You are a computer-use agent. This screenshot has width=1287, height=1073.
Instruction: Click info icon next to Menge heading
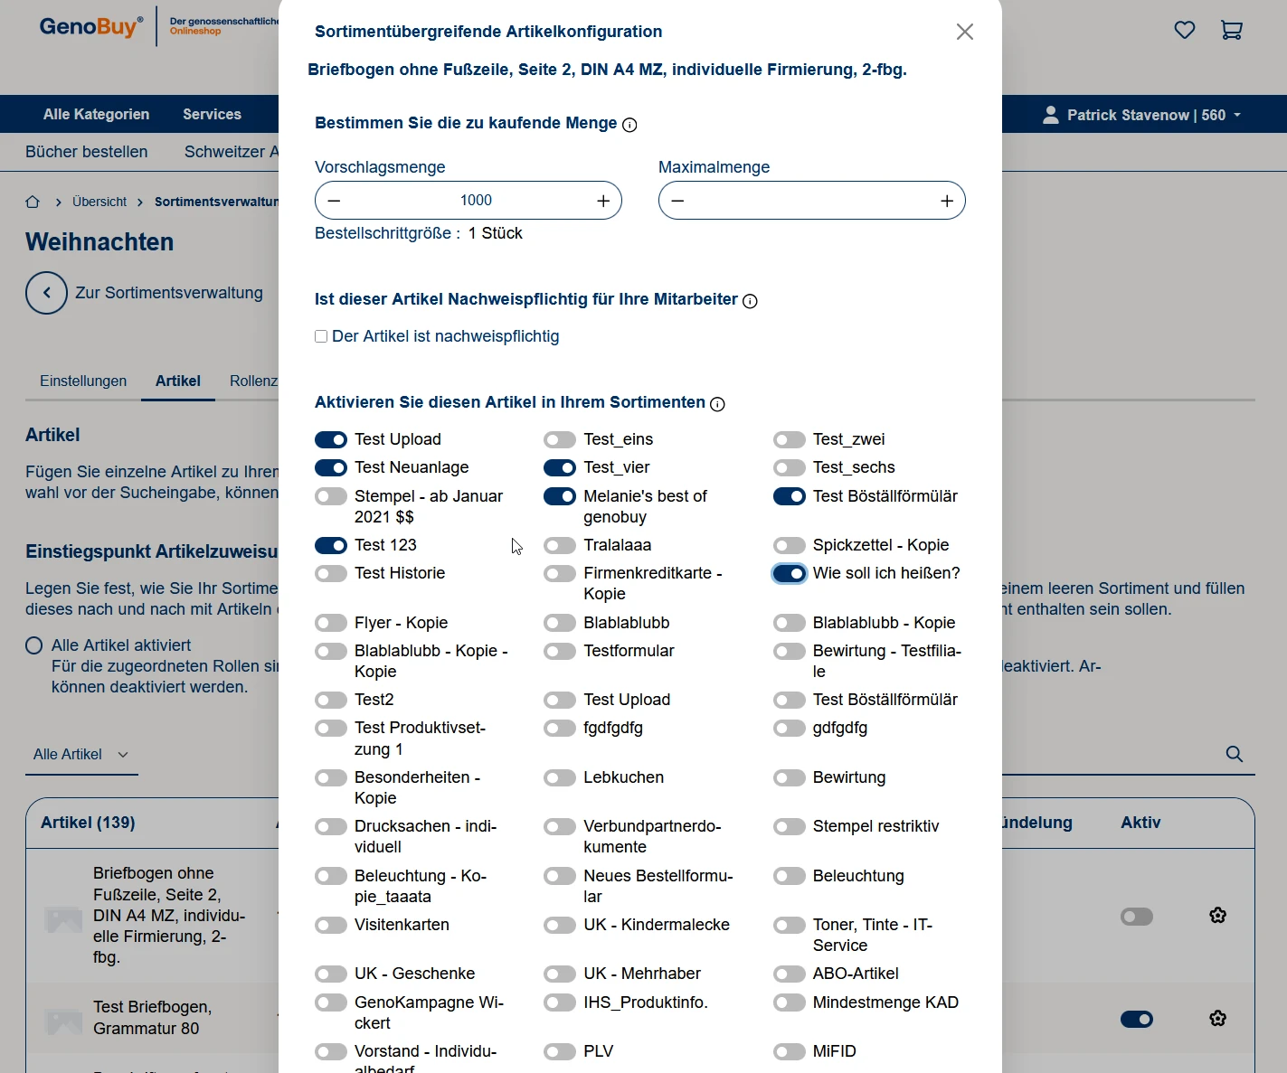pos(629,125)
